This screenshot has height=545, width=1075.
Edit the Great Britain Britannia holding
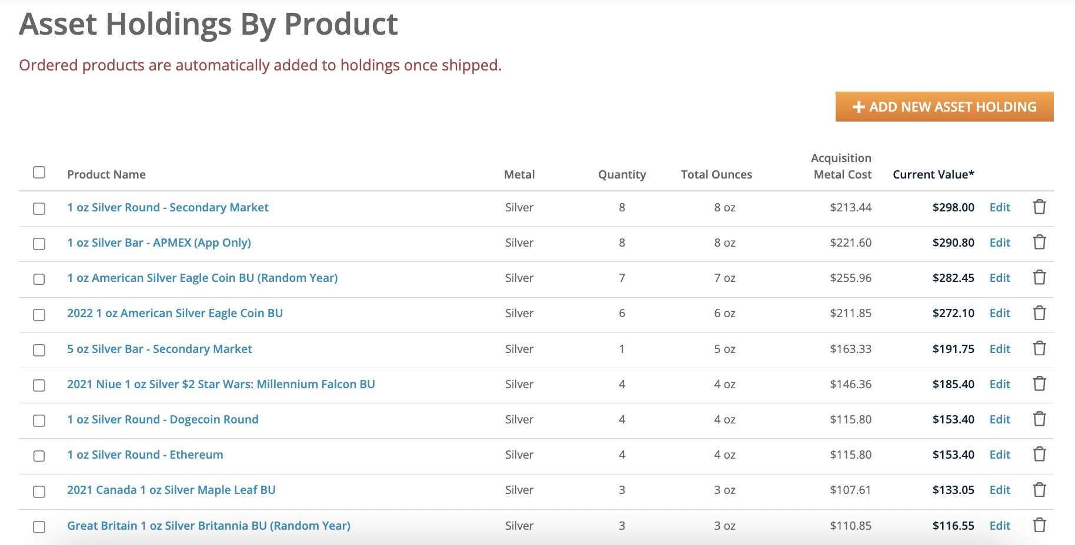pyautogui.click(x=1000, y=526)
